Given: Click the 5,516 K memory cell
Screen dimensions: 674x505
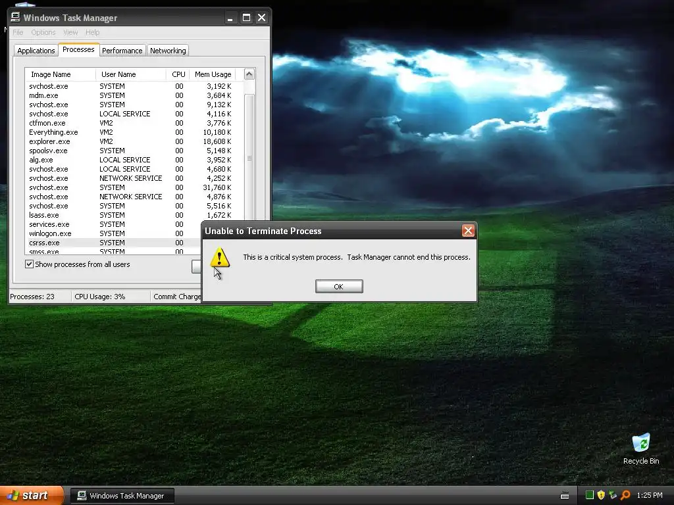Looking at the screenshot, I should [219, 206].
